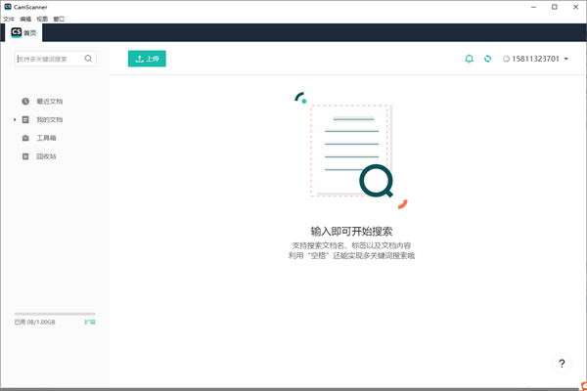The width and height of the screenshot is (587, 391).
Task: Expand the 我的文档 tree arrow
Action: click(x=15, y=119)
